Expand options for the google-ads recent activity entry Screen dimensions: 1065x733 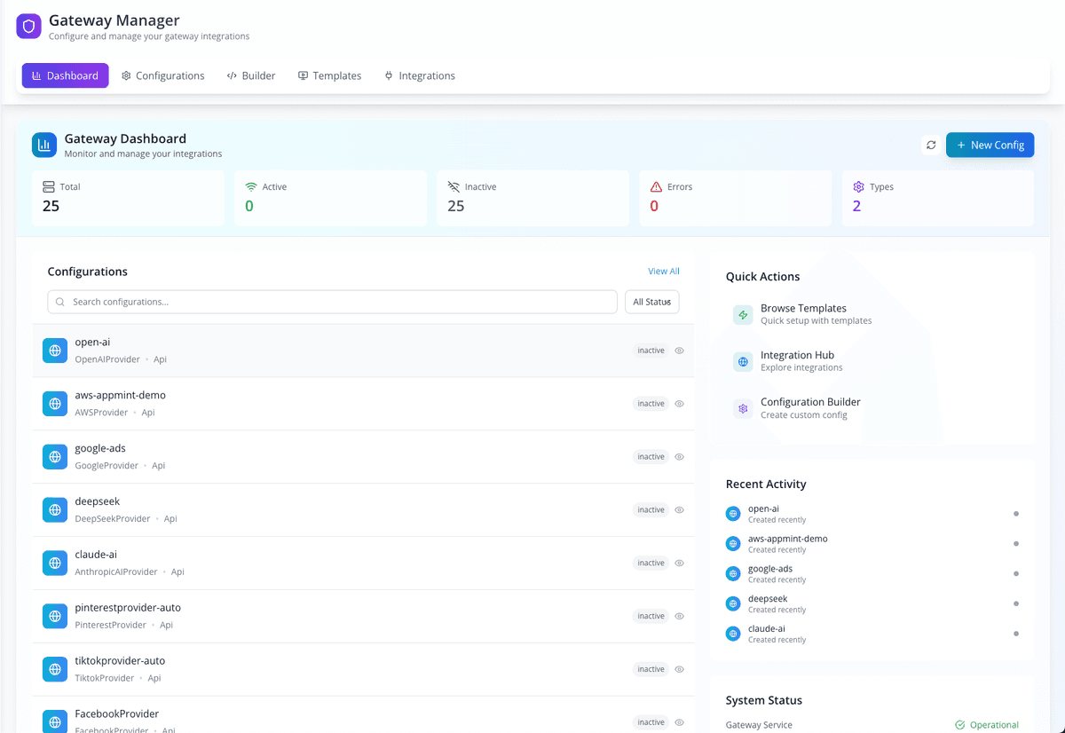[1015, 573]
